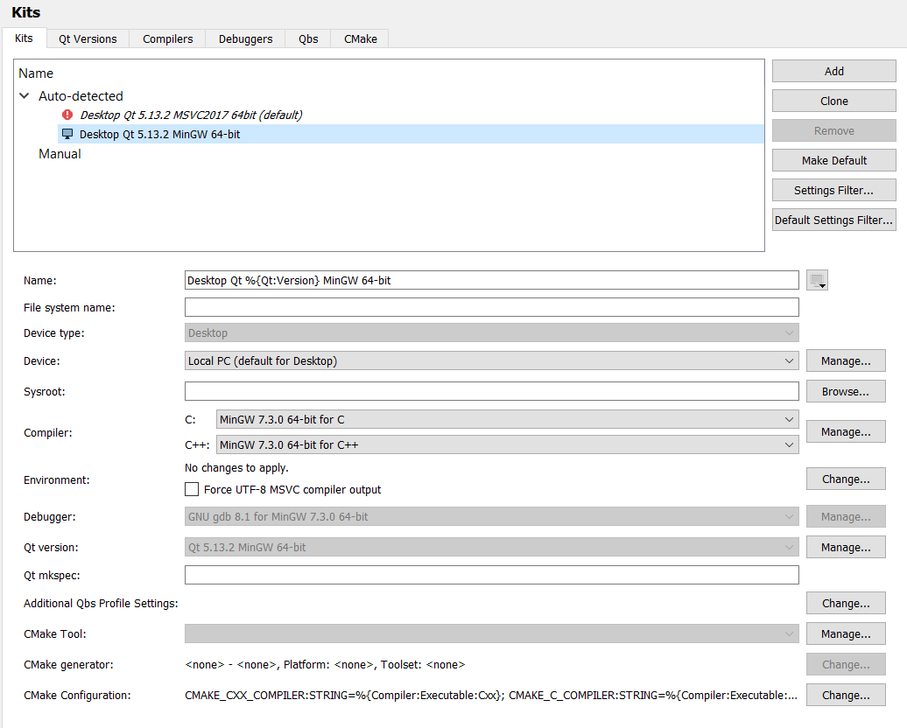Open the kit icon chooser next to Name
Viewport: 907px width, 728px height.
(817, 281)
